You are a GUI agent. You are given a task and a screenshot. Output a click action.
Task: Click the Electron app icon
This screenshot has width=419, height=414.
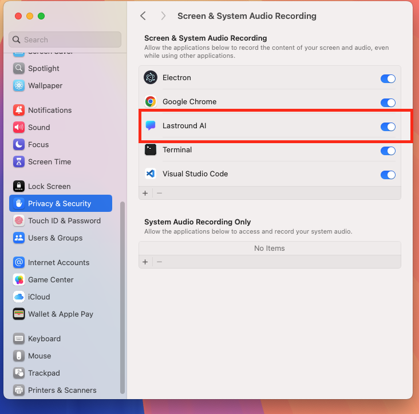151,77
